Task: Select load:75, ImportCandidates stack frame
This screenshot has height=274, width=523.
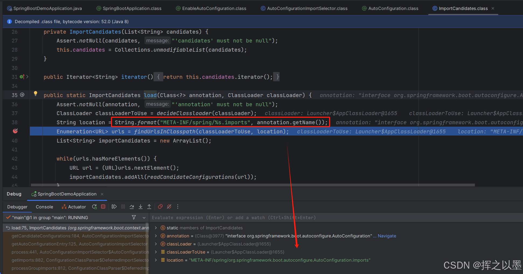Action: [76, 228]
